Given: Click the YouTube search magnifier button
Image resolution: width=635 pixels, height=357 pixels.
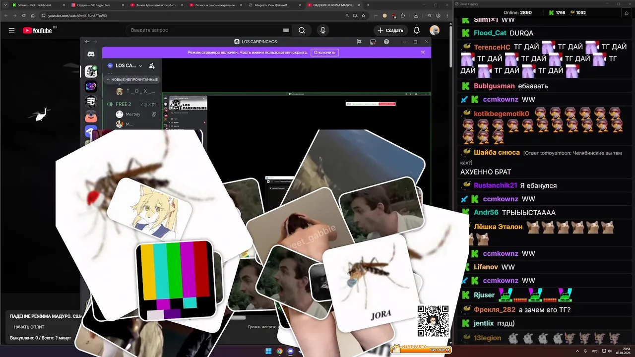Looking at the screenshot, I should pos(302,30).
